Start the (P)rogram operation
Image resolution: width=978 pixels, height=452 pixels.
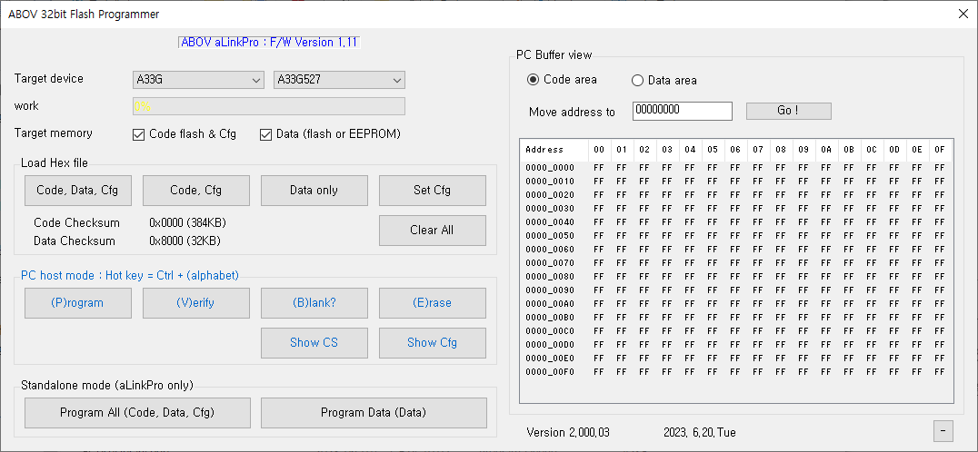77,303
